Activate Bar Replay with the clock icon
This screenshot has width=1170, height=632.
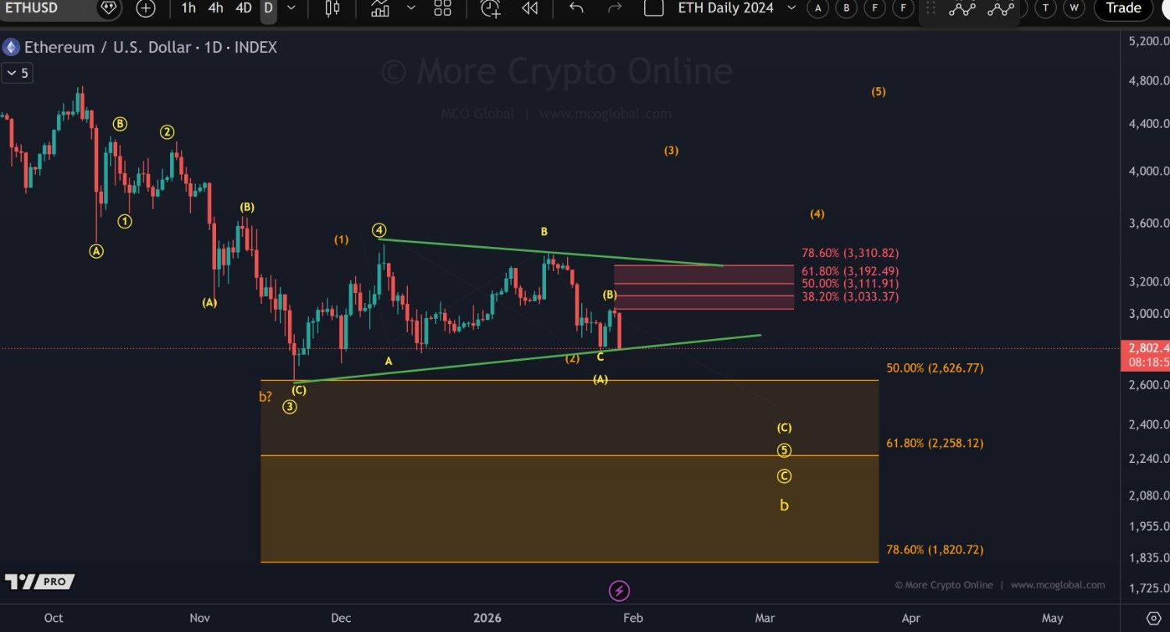(x=489, y=9)
